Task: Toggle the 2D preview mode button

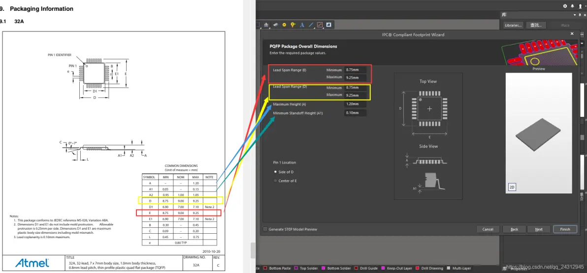Action: 512,187
